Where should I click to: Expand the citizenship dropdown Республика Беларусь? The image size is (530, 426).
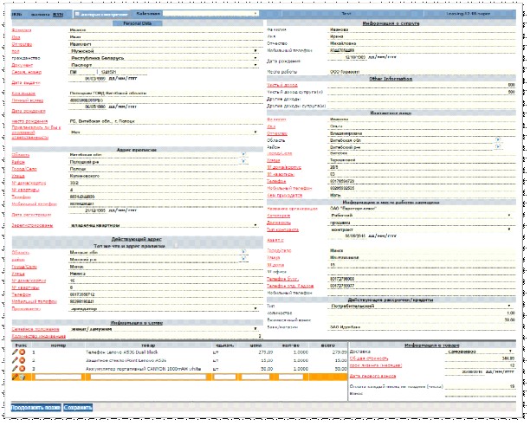point(164,58)
